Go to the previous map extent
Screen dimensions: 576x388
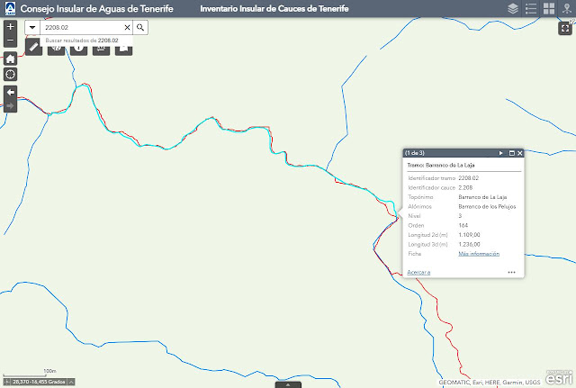(10, 92)
